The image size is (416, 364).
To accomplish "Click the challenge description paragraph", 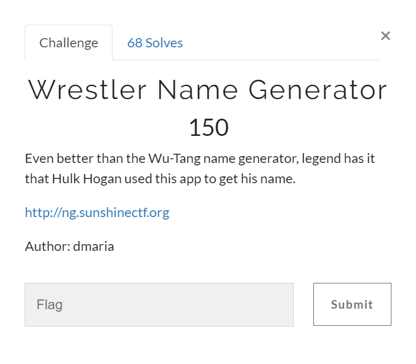I will pos(200,169).
